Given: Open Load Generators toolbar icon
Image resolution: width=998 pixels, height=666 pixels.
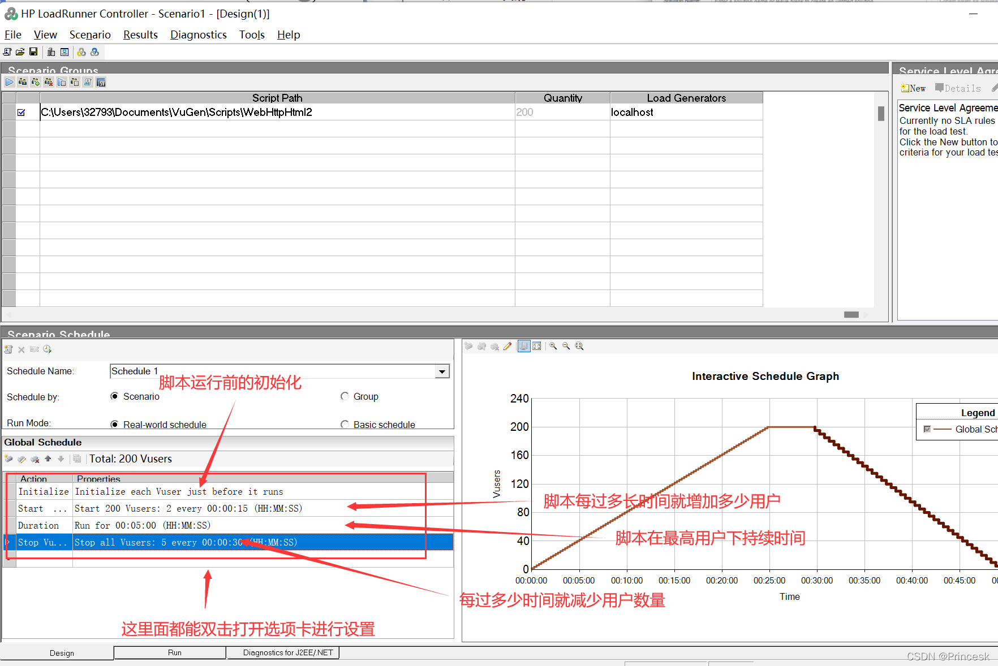Looking at the screenshot, I should [x=51, y=52].
